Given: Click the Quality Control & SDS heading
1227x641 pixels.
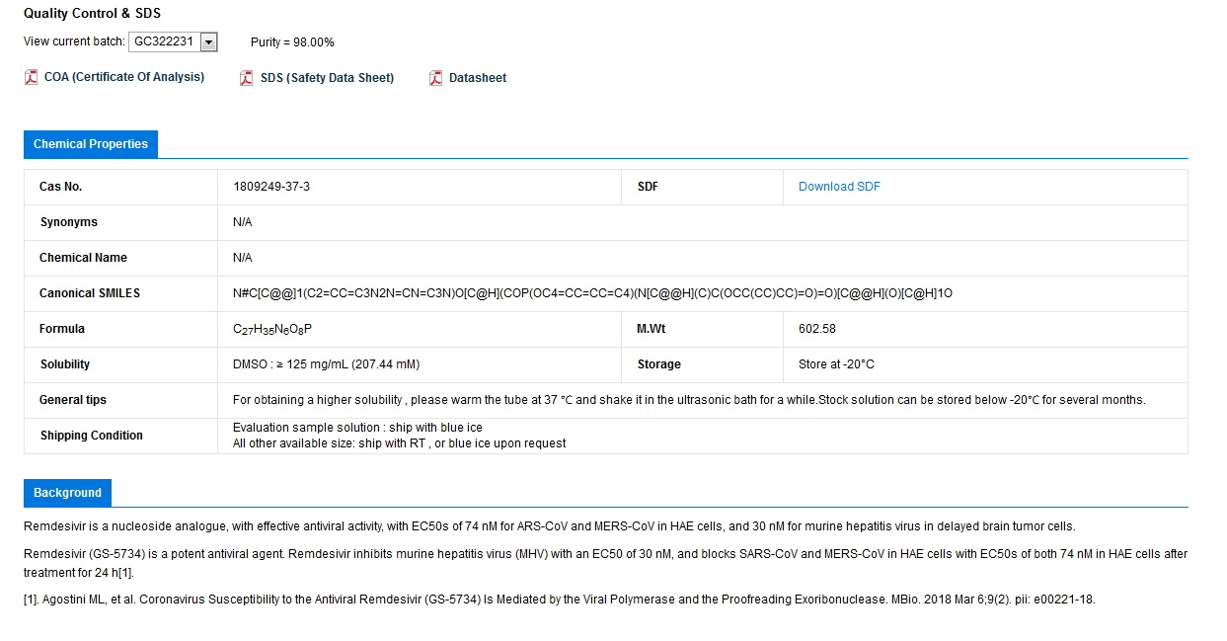Looking at the screenshot, I should [92, 14].
